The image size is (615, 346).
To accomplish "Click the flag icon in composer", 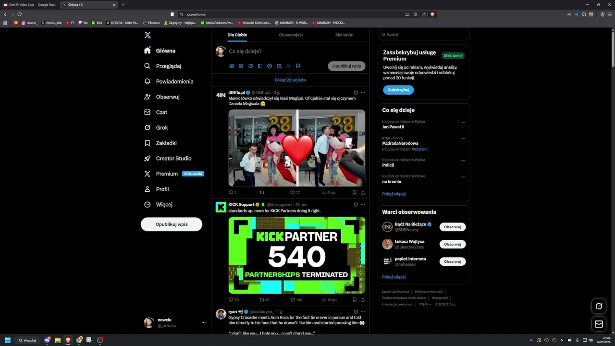I will [x=298, y=66].
